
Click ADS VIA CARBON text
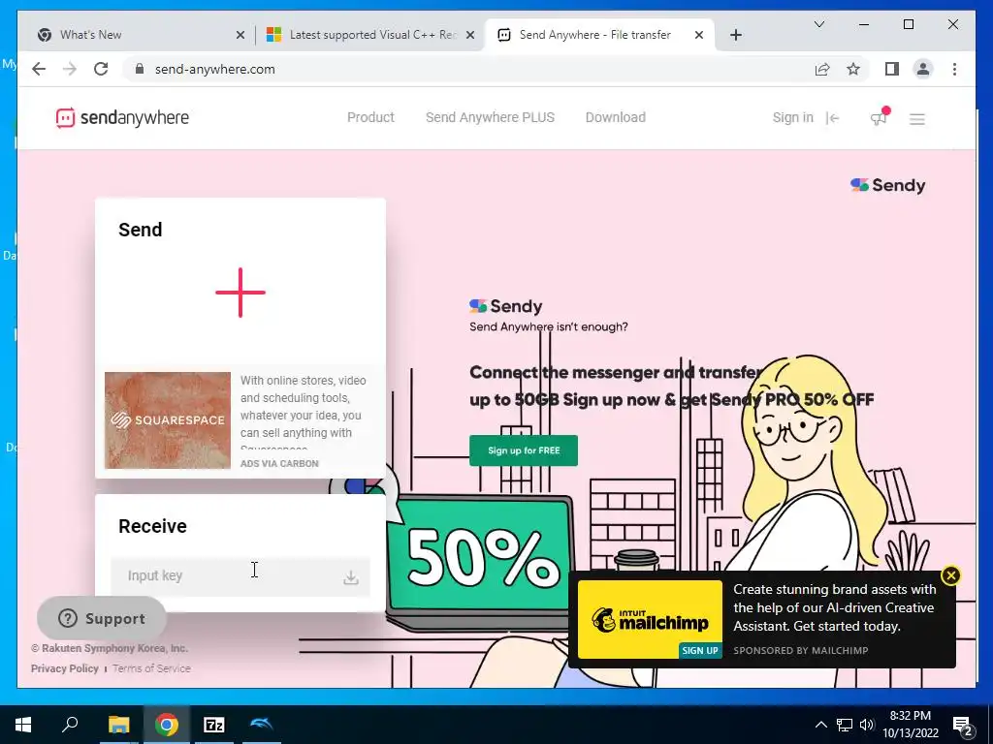pos(279,463)
